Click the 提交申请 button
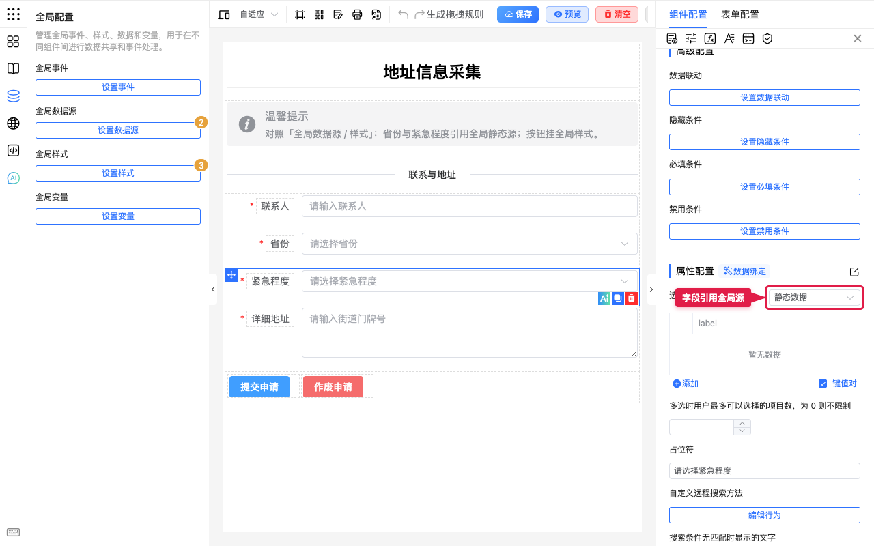The height and width of the screenshot is (546, 874). tap(259, 387)
